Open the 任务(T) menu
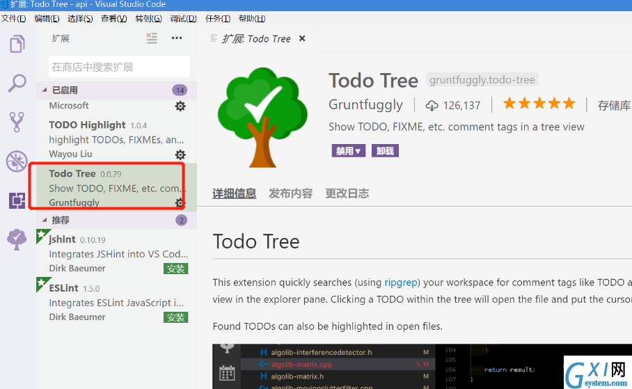The height and width of the screenshot is (389, 632). pos(218,19)
